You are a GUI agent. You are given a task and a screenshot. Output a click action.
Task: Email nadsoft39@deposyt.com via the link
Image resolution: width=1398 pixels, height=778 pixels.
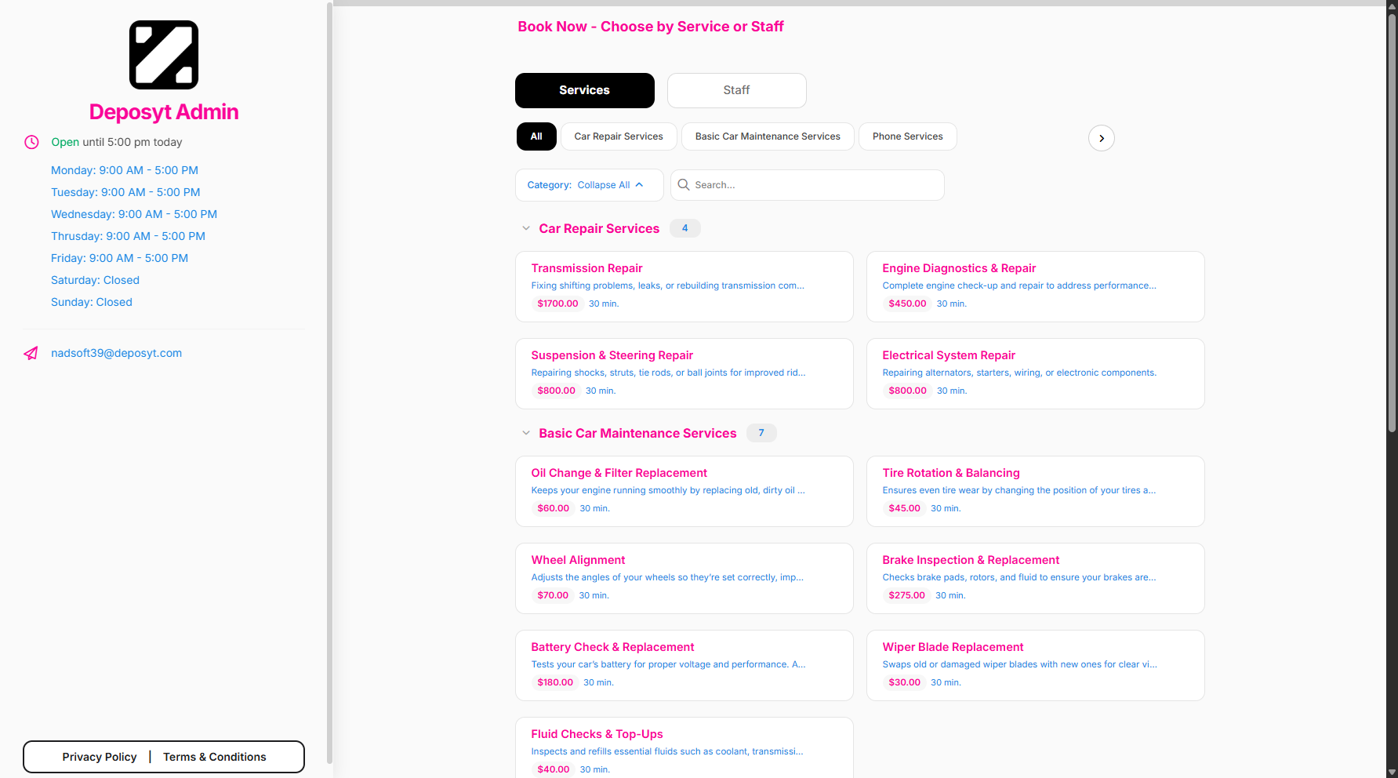click(116, 353)
